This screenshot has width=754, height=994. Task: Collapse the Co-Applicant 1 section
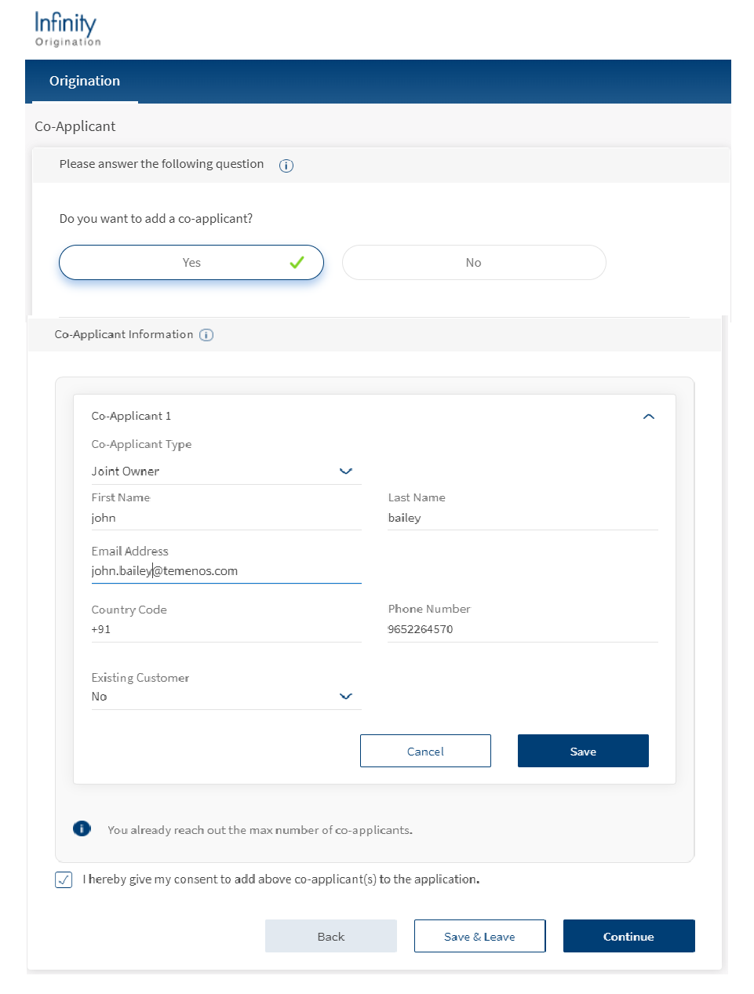click(648, 417)
